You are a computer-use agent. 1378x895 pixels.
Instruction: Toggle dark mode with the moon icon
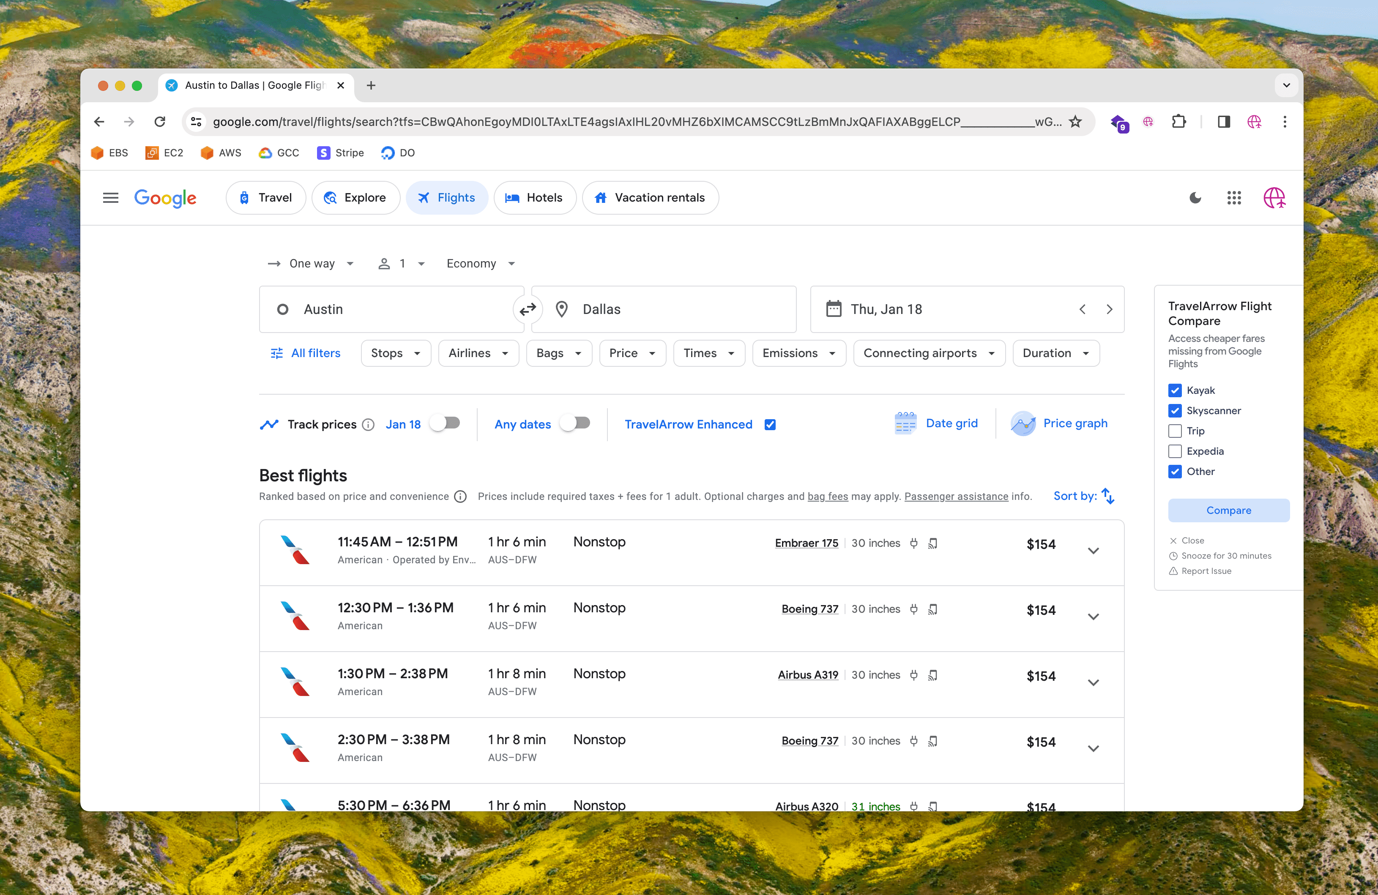coord(1195,198)
